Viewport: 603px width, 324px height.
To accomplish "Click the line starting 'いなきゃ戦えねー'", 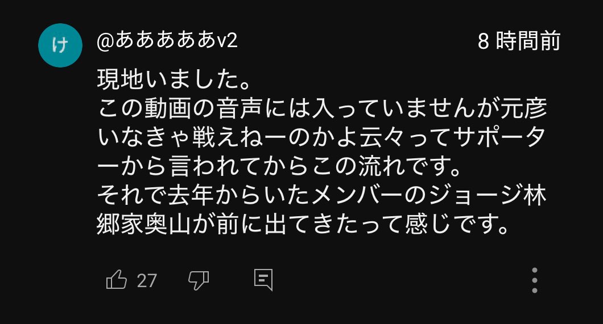I will (321, 137).
